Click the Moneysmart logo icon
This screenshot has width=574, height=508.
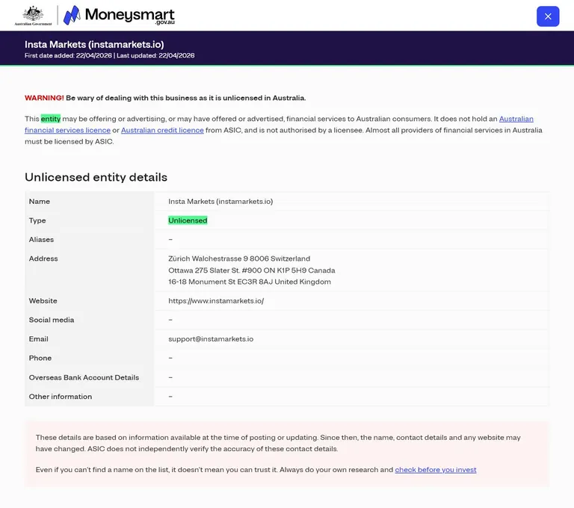[x=72, y=15]
